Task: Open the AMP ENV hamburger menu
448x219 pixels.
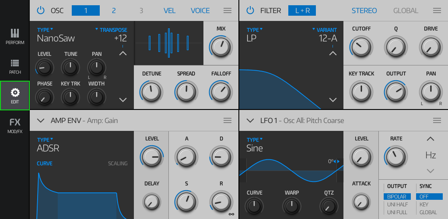Action: 227,120
